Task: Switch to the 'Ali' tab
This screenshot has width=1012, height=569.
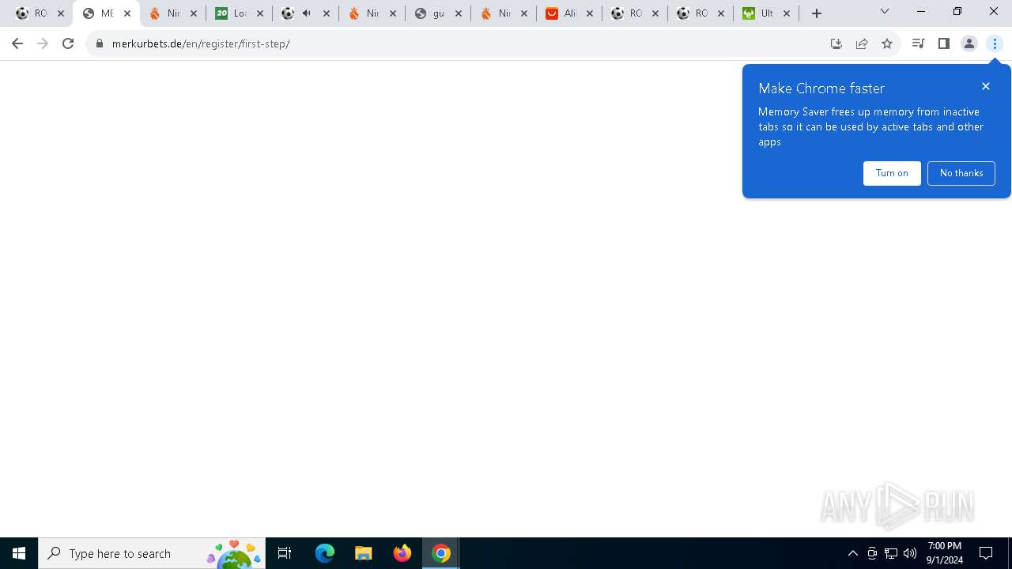Action: (x=569, y=13)
